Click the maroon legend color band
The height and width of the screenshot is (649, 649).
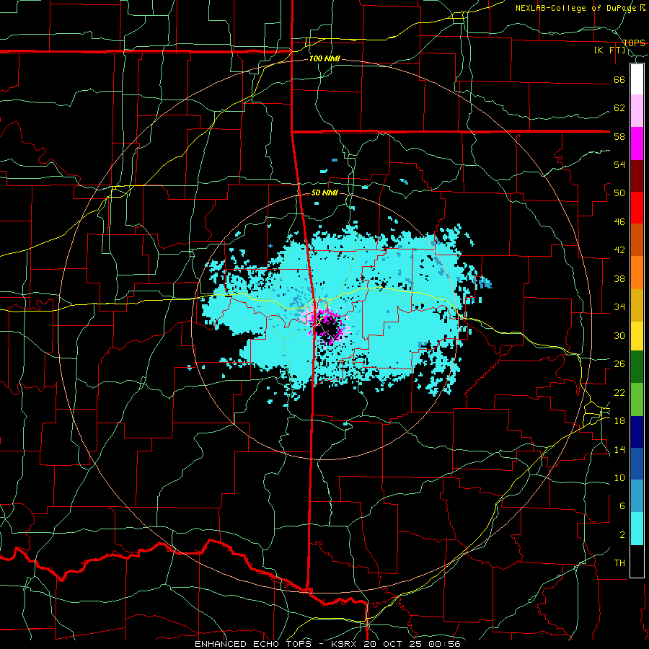coord(637,176)
